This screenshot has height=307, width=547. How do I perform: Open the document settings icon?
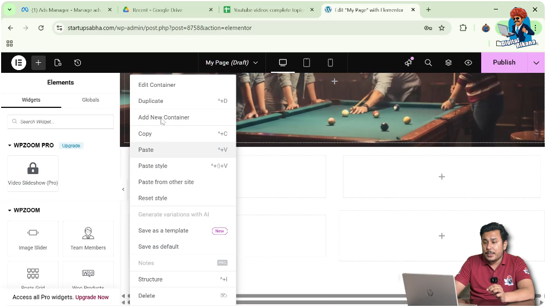click(58, 63)
